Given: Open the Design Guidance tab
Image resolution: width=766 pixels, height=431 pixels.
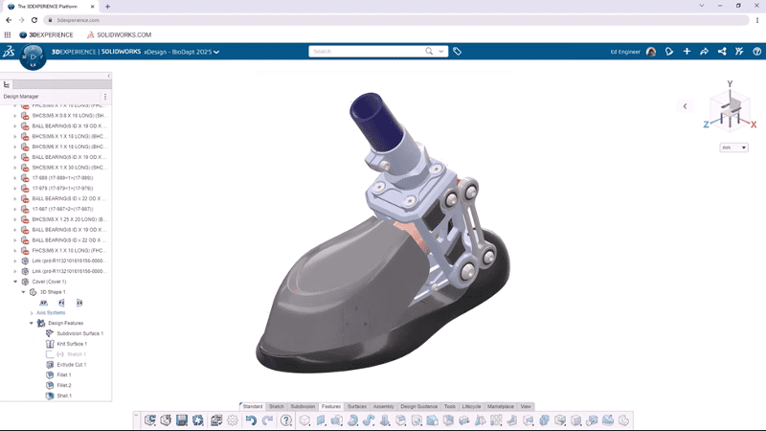Looking at the screenshot, I should point(419,406).
